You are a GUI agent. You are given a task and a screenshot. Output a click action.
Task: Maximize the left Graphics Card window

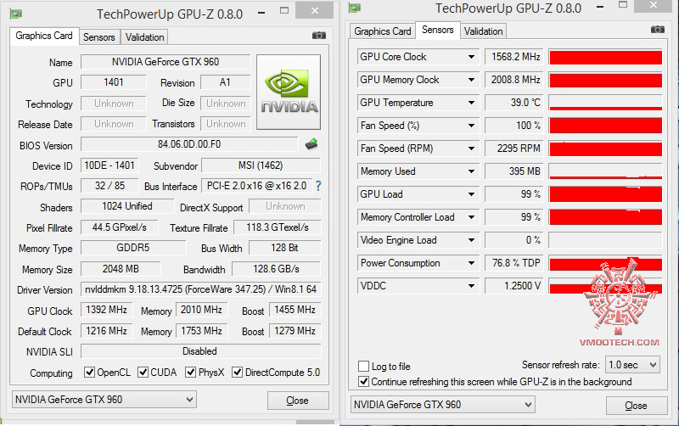tap(284, 10)
